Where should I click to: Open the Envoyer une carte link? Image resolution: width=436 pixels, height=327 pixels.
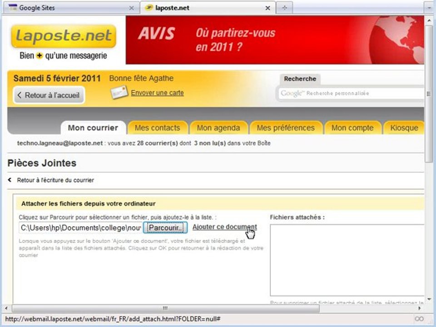point(158,93)
